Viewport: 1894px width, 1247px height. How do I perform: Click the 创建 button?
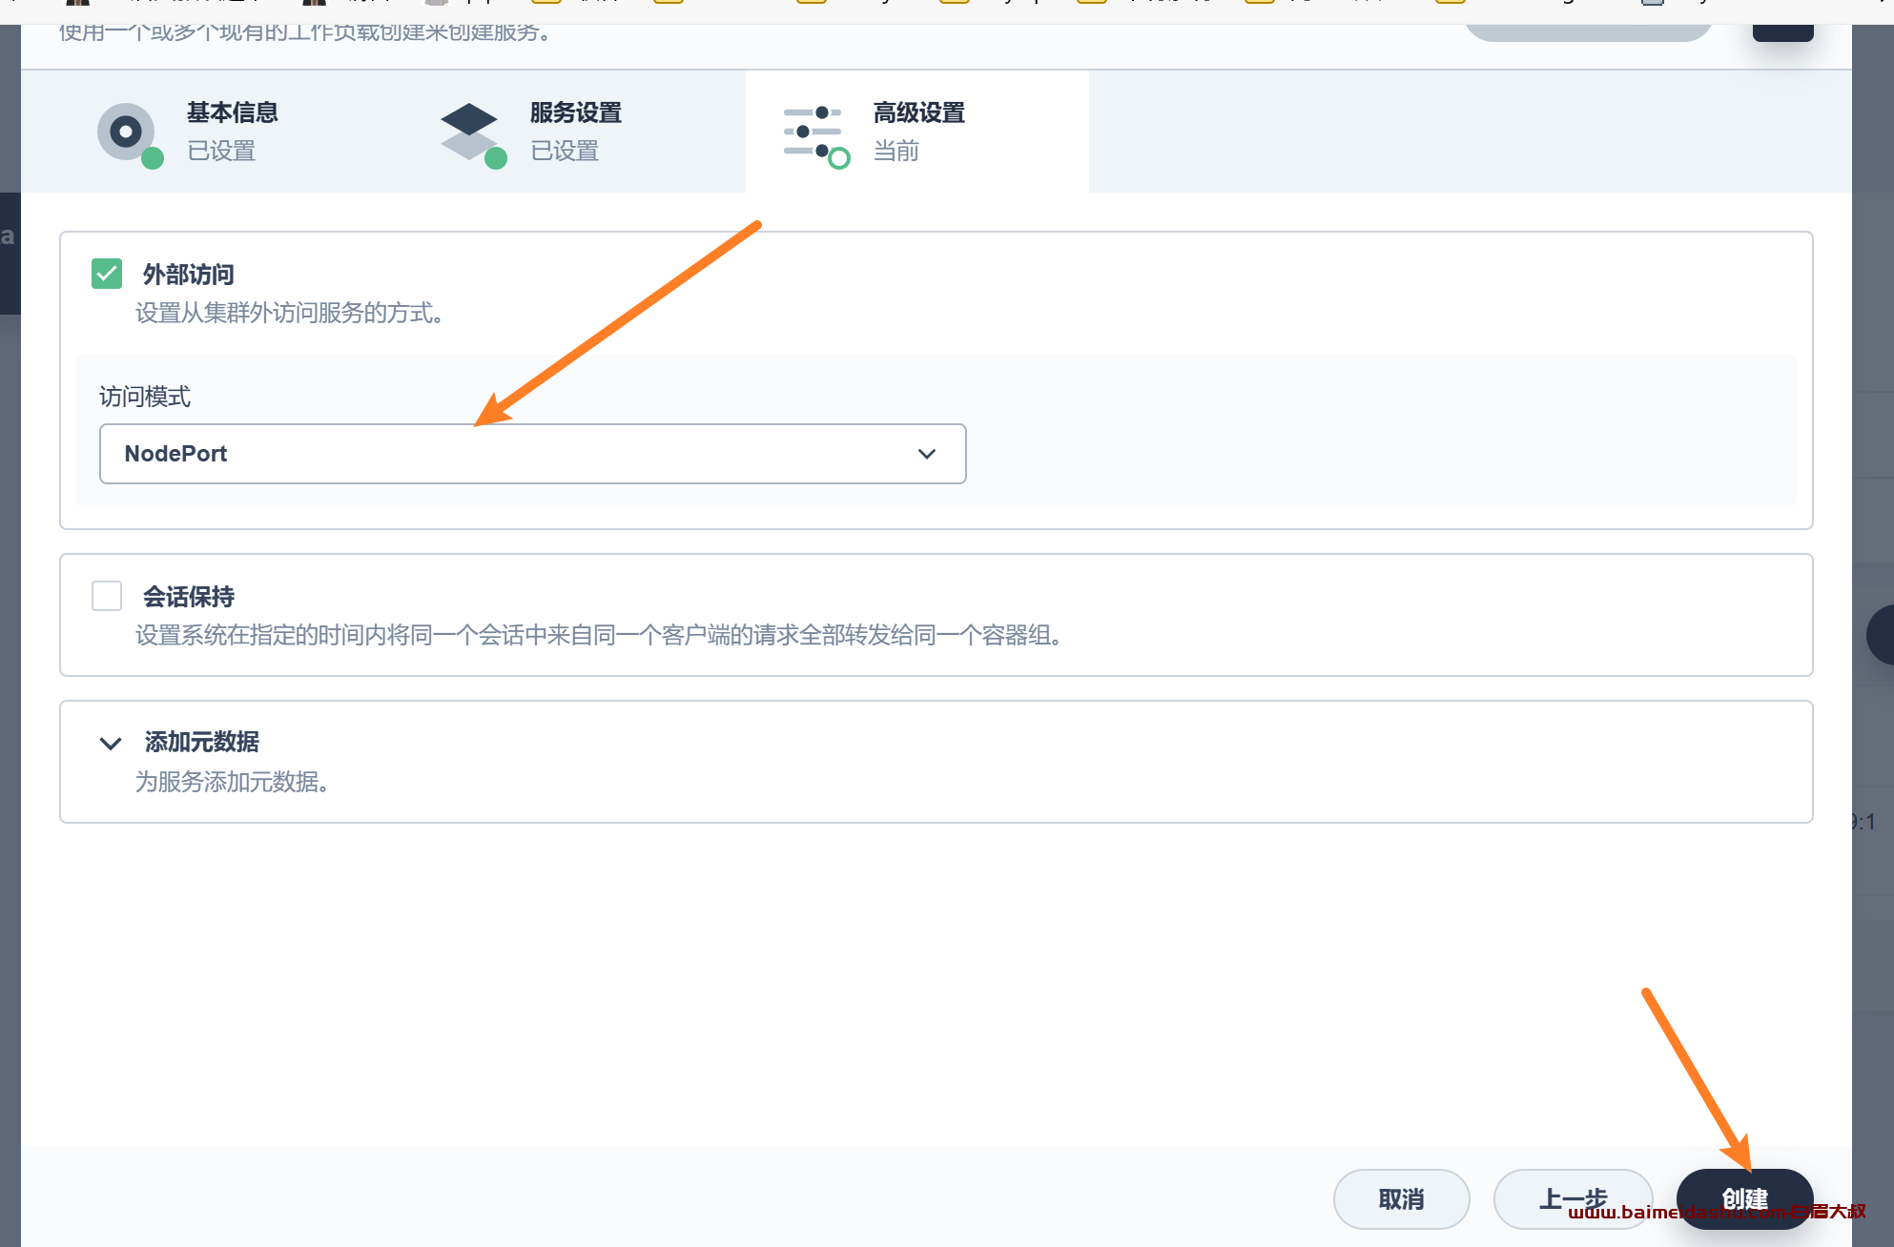pyautogui.click(x=1744, y=1199)
